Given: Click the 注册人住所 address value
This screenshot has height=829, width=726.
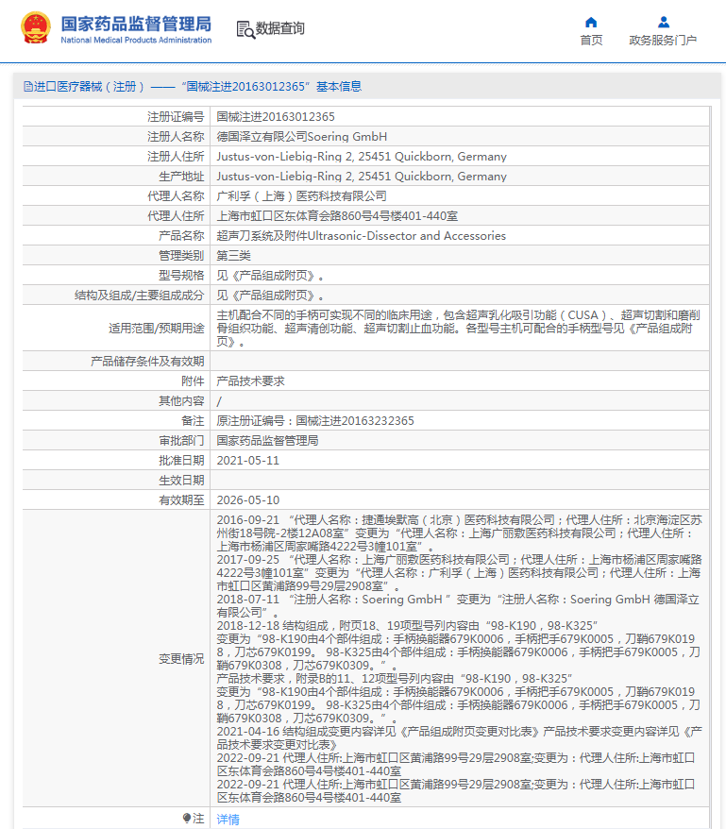Looking at the screenshot, I should pos(362,157).
